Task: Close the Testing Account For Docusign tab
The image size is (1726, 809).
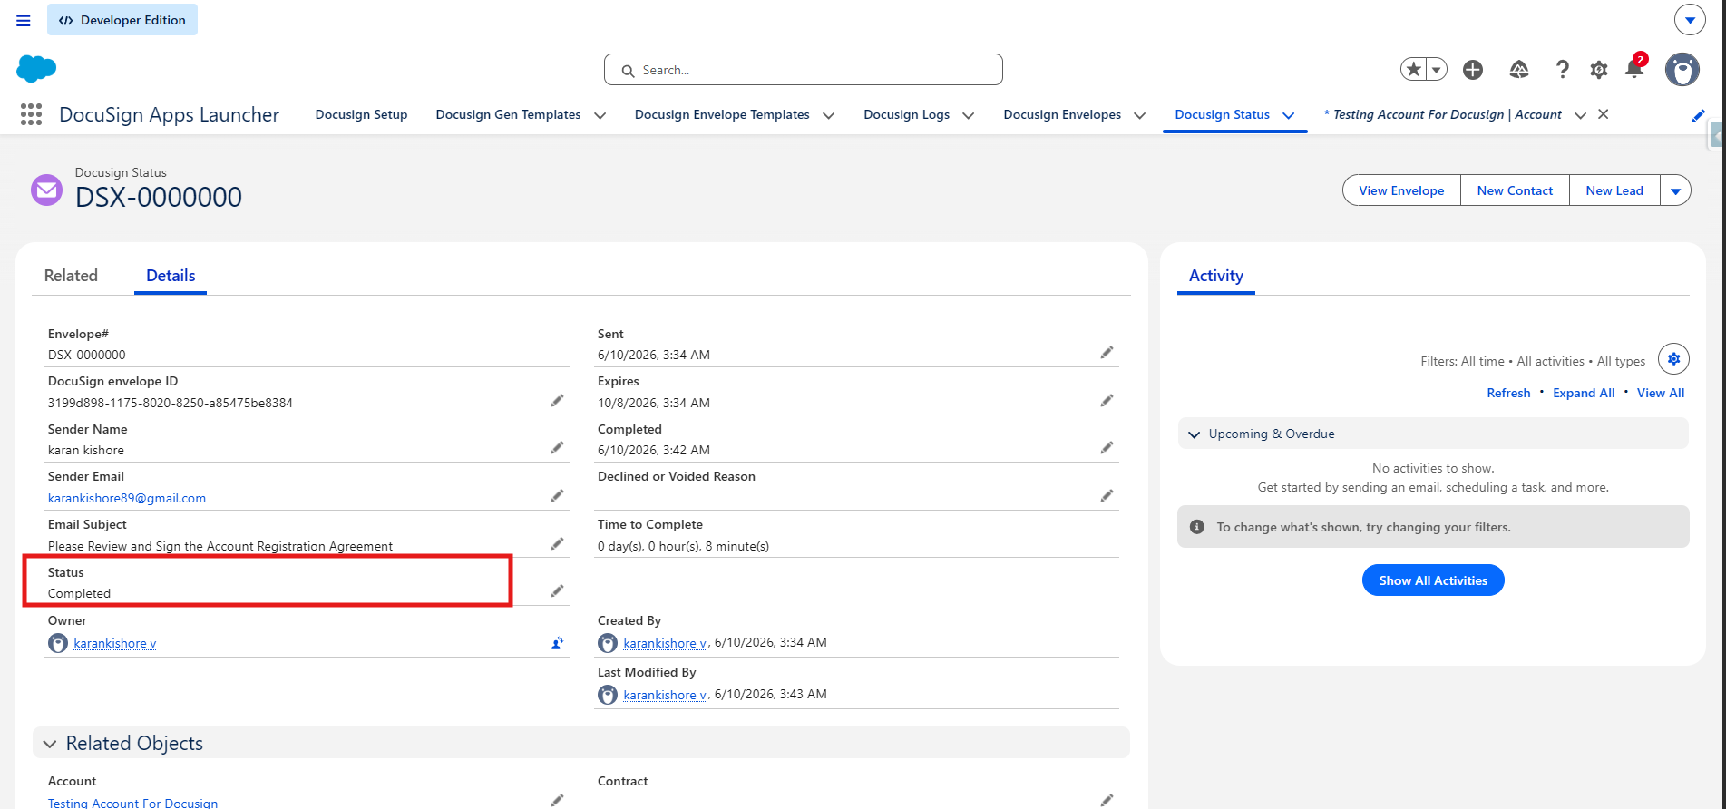Action: (1604, 114)
